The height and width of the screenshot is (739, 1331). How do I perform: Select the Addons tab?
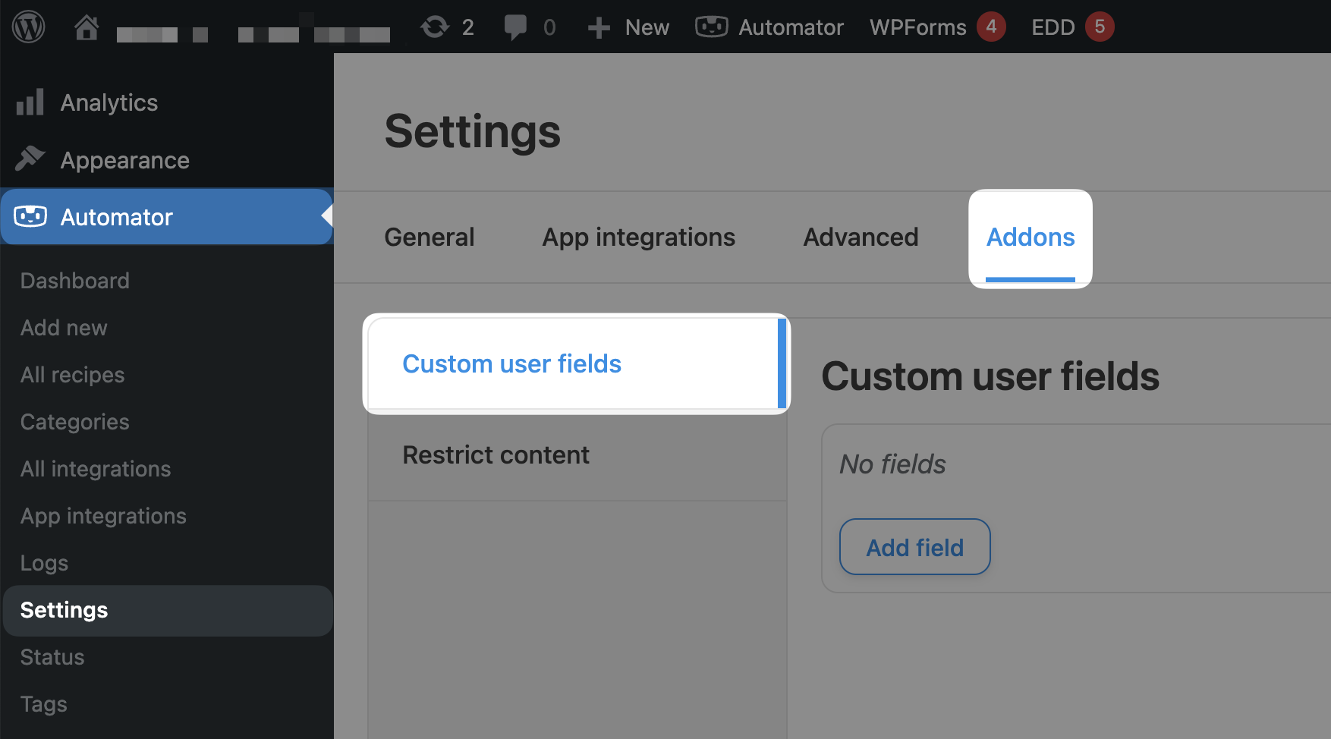pyautogui.click(x=1030, y=237)
